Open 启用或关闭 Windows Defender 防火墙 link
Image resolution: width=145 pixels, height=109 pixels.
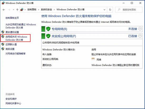point(16,38)
